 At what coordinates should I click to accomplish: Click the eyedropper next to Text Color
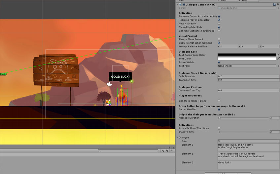pyautogui.click(x=278, y=59)
